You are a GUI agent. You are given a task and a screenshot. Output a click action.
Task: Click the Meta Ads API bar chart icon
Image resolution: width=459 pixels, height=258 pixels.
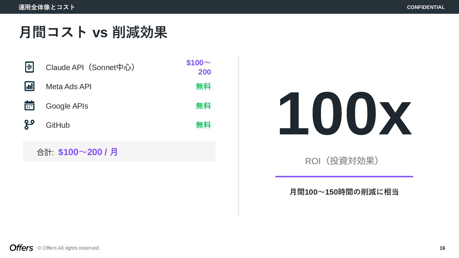[x=29, y=86]
